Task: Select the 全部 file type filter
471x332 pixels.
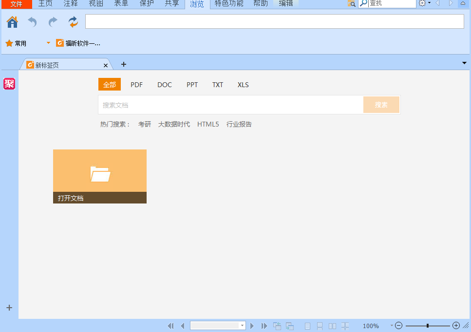Action: pos(109,84)
